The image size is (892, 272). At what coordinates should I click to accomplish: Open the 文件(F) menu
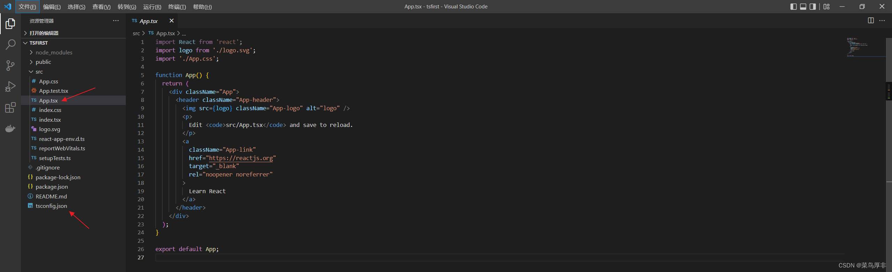click(x=27, y=7)
